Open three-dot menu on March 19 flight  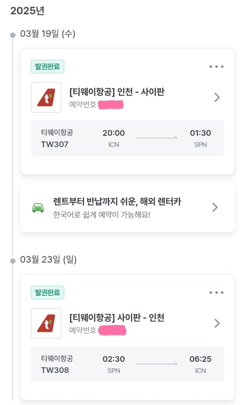(x=217, y=67)
